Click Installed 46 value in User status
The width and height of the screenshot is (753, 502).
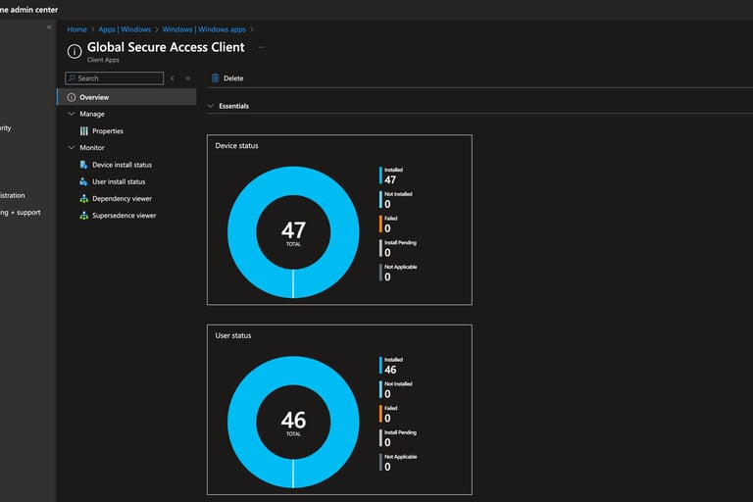point(390,370)
